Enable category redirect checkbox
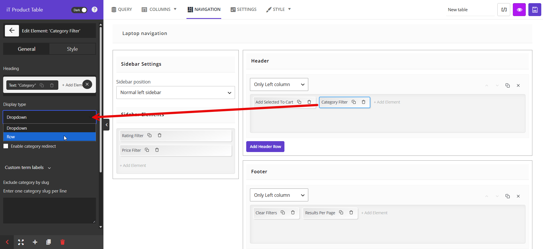The height and width of the screenshot is (249, 543). [x=6, y=146]
